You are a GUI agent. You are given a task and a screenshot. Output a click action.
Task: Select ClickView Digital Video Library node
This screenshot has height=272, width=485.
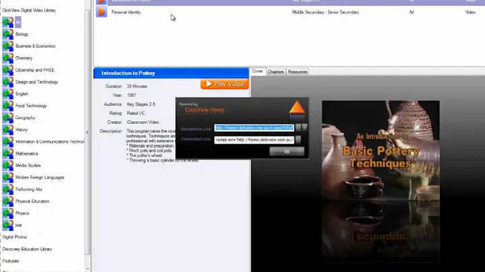pyautogui.click(x=29, y=10)
